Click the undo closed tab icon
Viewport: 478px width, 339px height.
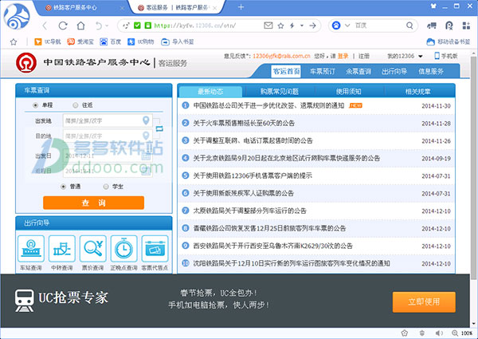[x=99, y=26]
